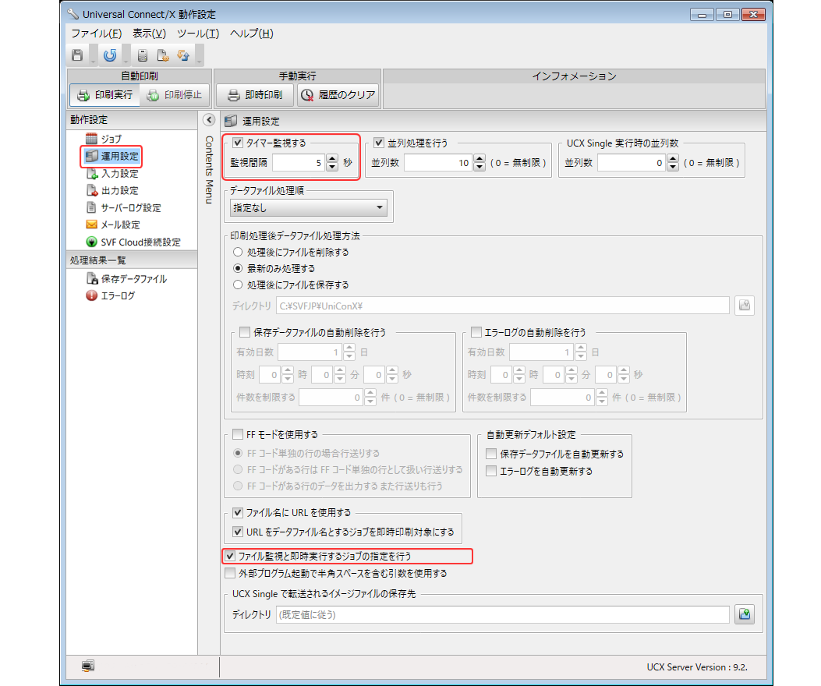
Task: Click the 即時印刷 button
Action: pos(255,95)
